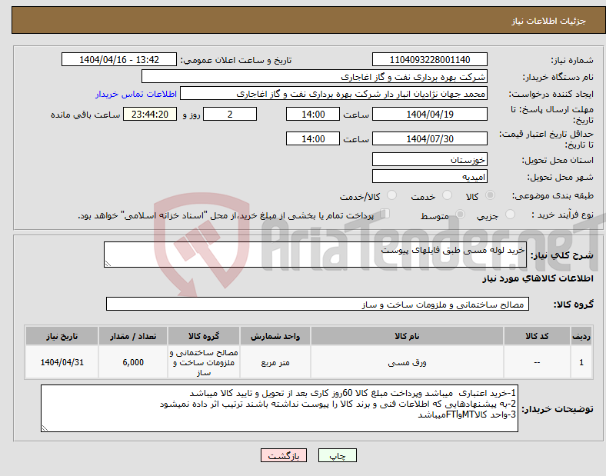Image resolution: width=606 pixels, height=476 pixels.
Task: Click the چاپ (print) button
Action: click(x=337, y=455)
